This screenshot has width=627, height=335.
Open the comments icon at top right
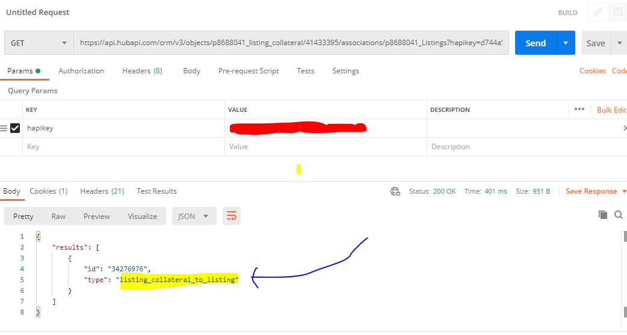pyautogui.click(x=617, y=12)
